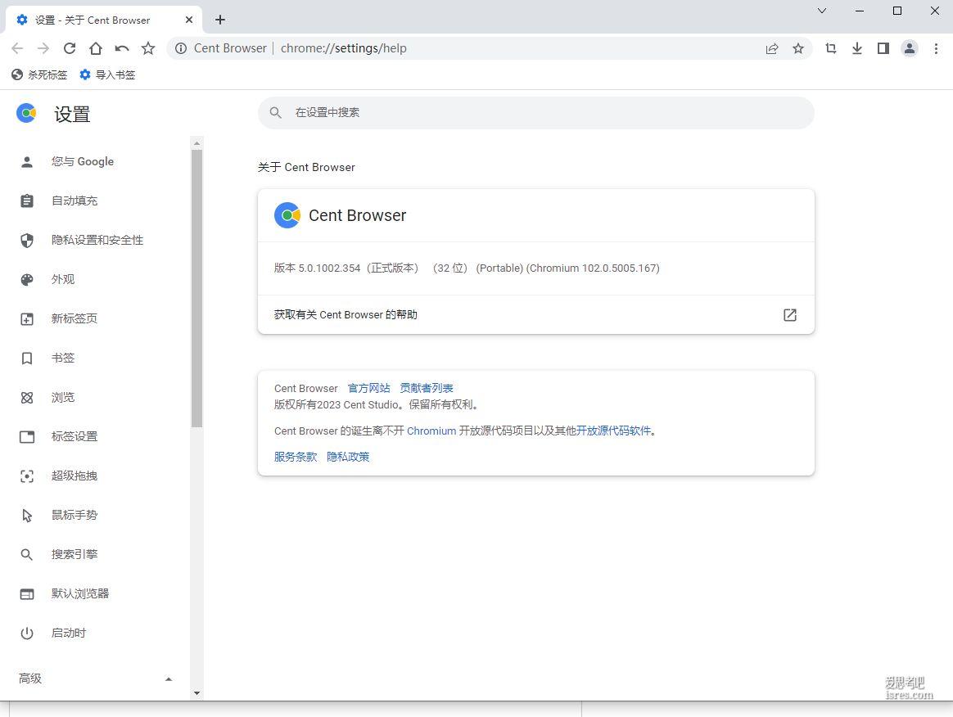Open the 贡献者列表 link

[426, 388]
